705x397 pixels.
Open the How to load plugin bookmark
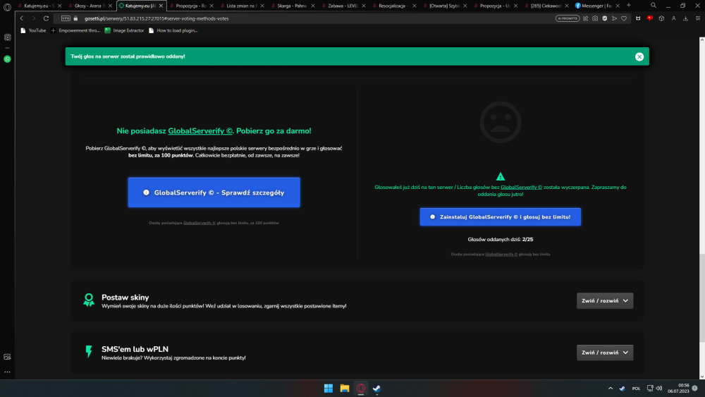coord(173,30)
